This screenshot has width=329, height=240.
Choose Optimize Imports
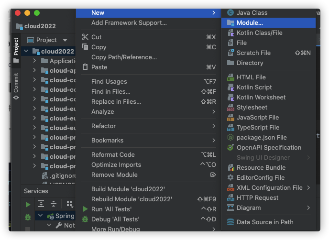tap(148, 164)
